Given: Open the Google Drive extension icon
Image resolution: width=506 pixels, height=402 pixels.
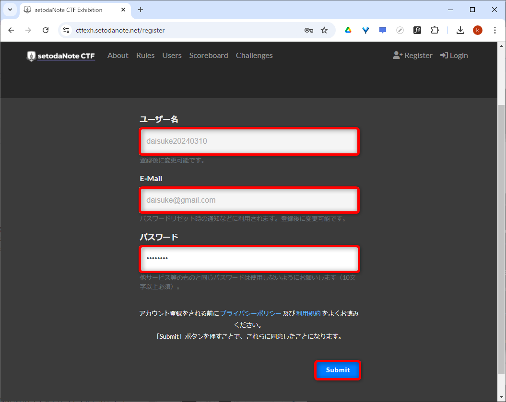Looking at the screenshot, I should (348, 30).
